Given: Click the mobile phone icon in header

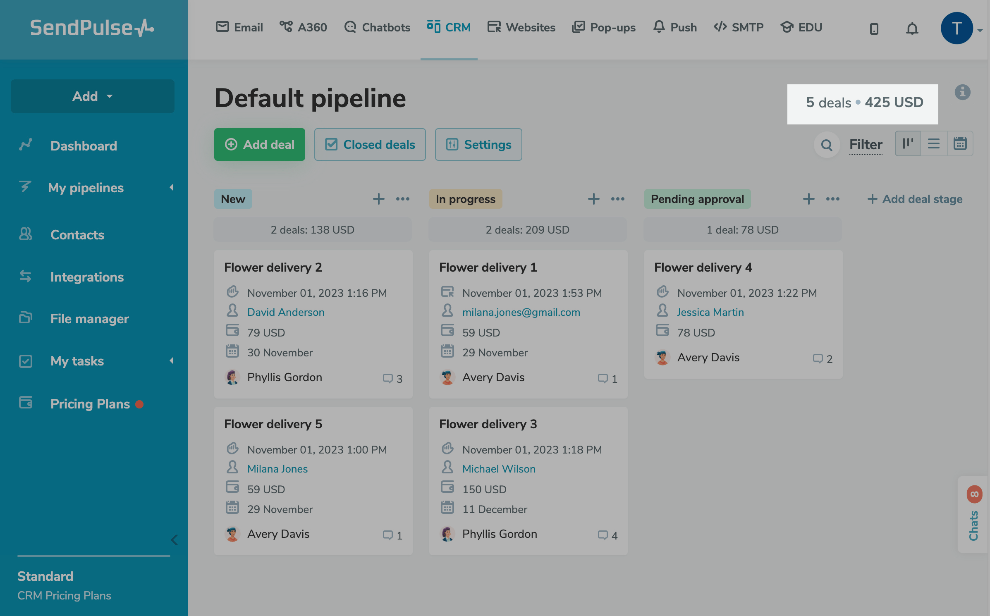Looking at the screenshot, I should point(874,29).
